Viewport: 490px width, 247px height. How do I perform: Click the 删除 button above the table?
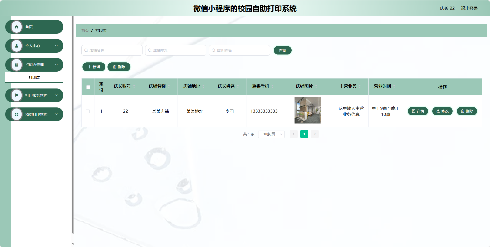click(x=119, y=67)
